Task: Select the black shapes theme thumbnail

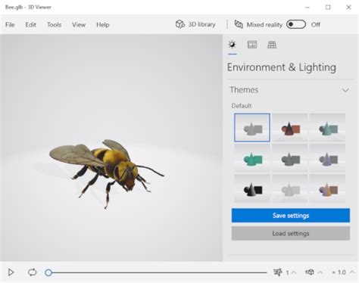Action: tap(252, 188)
